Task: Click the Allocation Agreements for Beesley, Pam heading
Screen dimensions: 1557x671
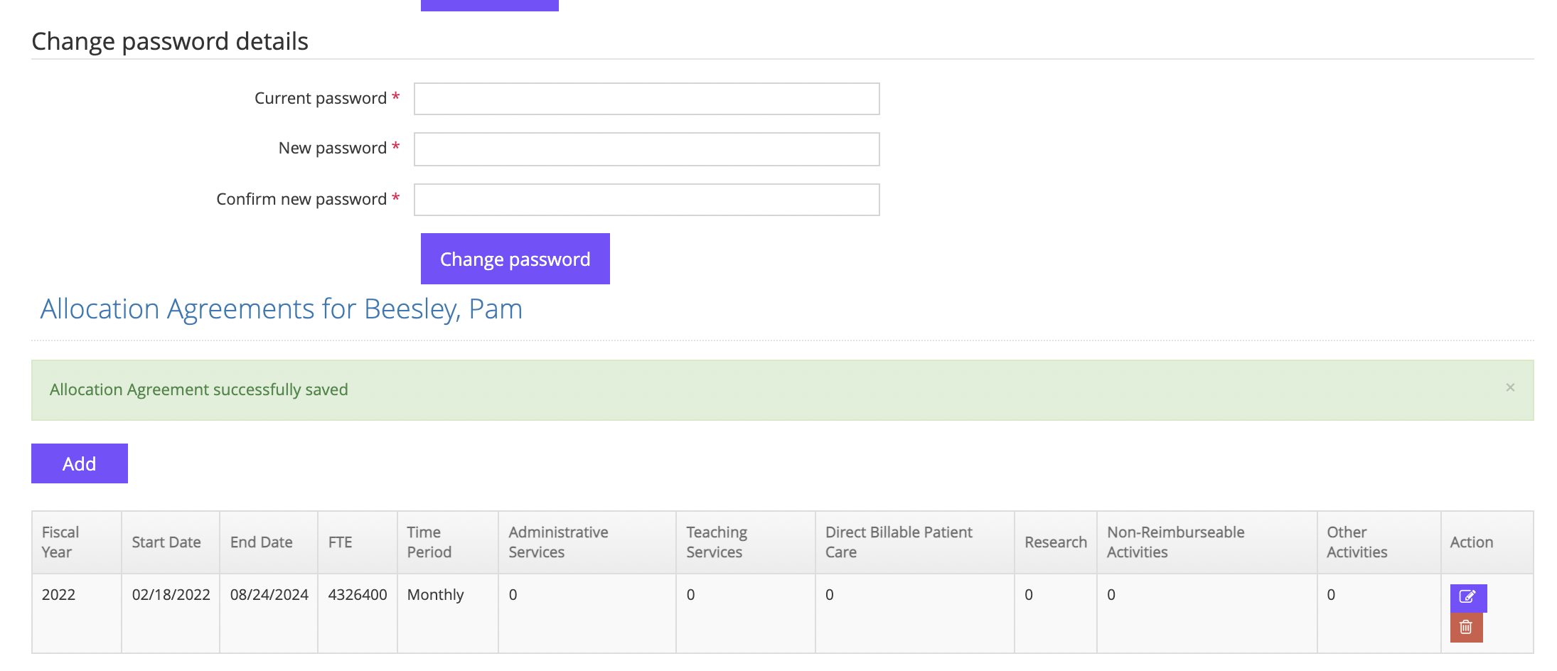Action: pyautogui.click(x=282, y=309)
